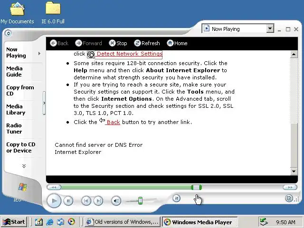This screenshot has width=304, height=228.
Task: Show more sidebar features with double chevron
Action: point(24,166)
